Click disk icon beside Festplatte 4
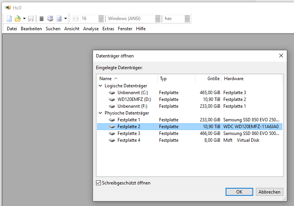Viewport: 294px width, 206px height. click(112, 140)
